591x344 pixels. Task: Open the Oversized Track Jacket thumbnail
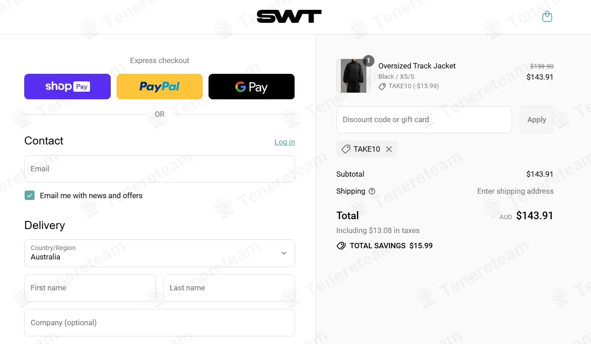(x=353, y=76)
